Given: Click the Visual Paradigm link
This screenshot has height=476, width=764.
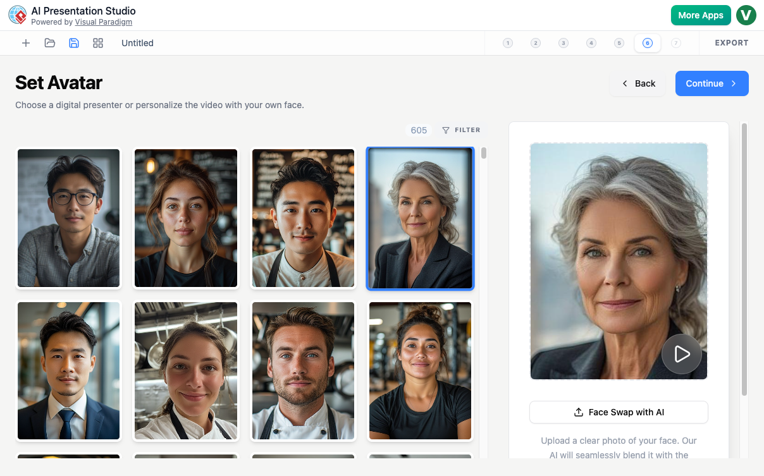Looking at the screenshot, I should (104, 22).
